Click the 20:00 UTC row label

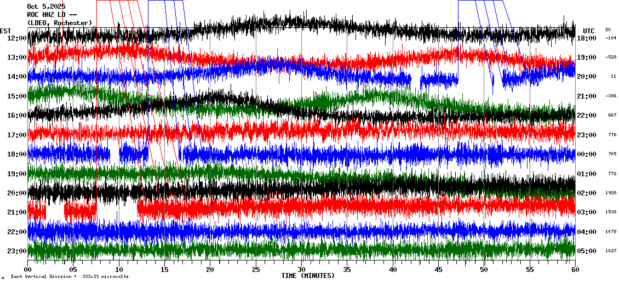587,77
